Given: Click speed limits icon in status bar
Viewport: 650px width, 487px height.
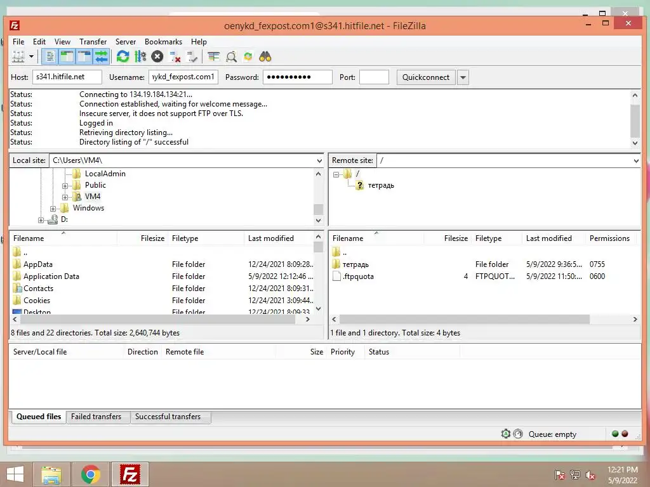Looking at the screenshot, I should [518, 434].
